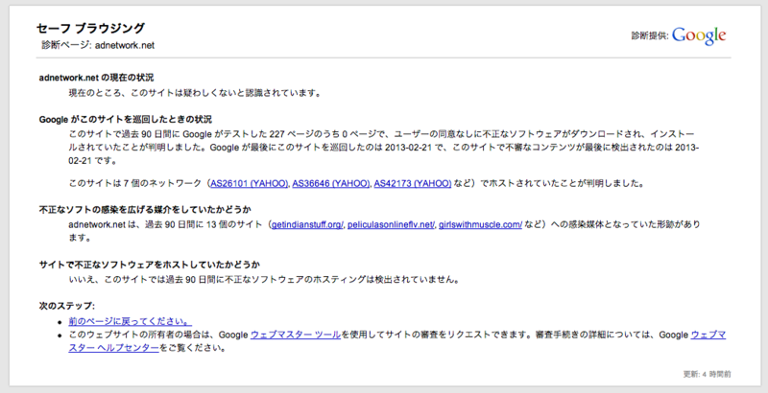Viewport: 768px width, 393px height.
Task: Open the AS36646 (YAHOO) network link
Action: [331, 183]
